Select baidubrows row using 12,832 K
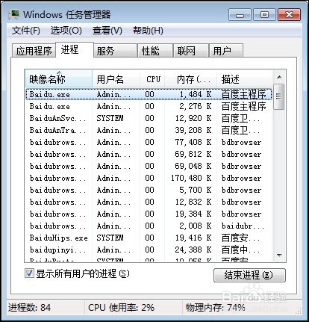Viewport: 309px width, 322px height. coord(149,202)
